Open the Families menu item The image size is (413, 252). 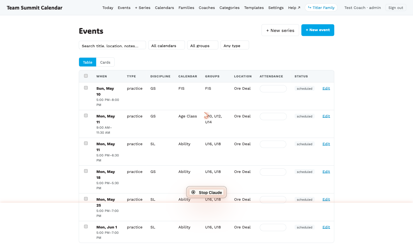pos(186,8)
